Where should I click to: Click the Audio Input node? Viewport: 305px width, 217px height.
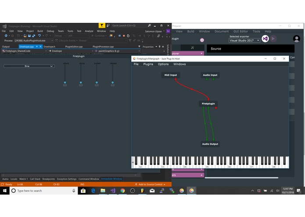[210, 75]
